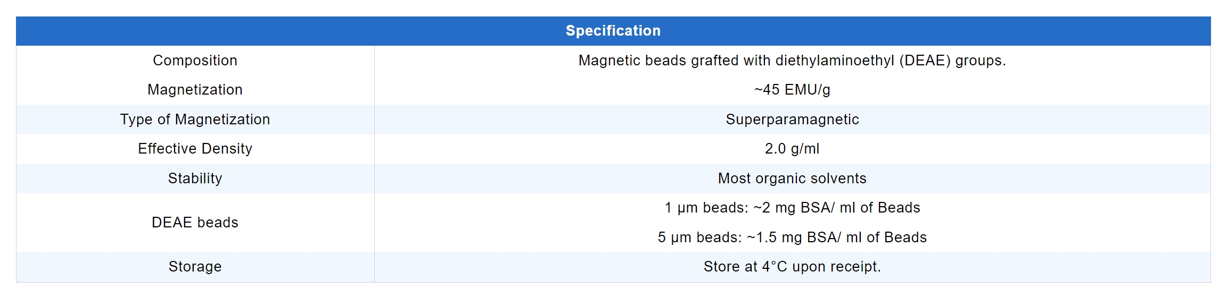Click the Most organic solvents text
1219x297 pixels.
[x=792, y=179]
